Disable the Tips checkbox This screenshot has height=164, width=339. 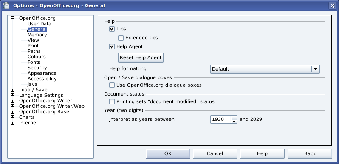(x=112, y=29)
